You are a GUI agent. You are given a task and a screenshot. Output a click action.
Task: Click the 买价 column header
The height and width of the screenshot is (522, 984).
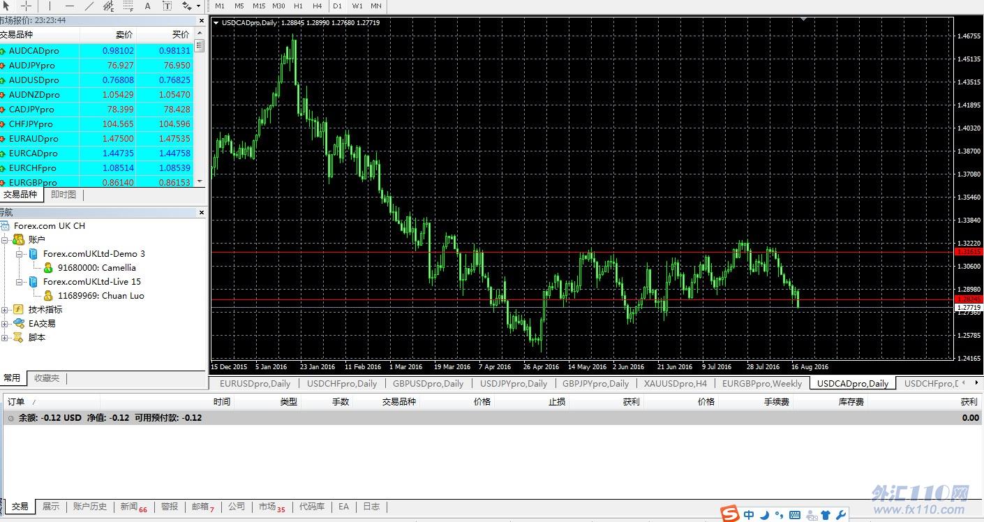pos(165,34)
